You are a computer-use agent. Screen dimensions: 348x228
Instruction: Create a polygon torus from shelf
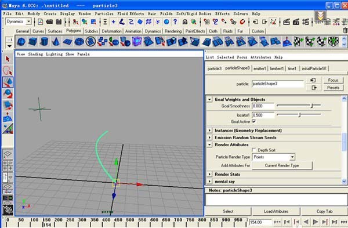(79, 42)
